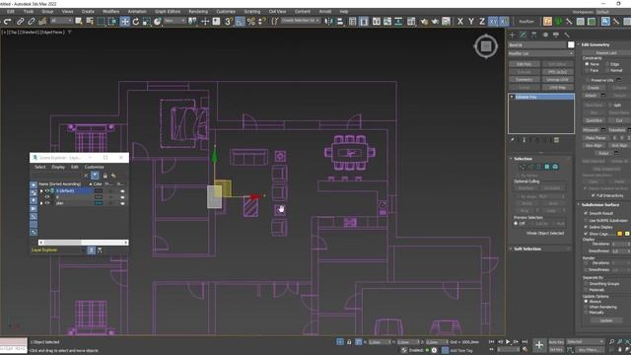Click the Play Animation button
631x355 pixels.
508,342
